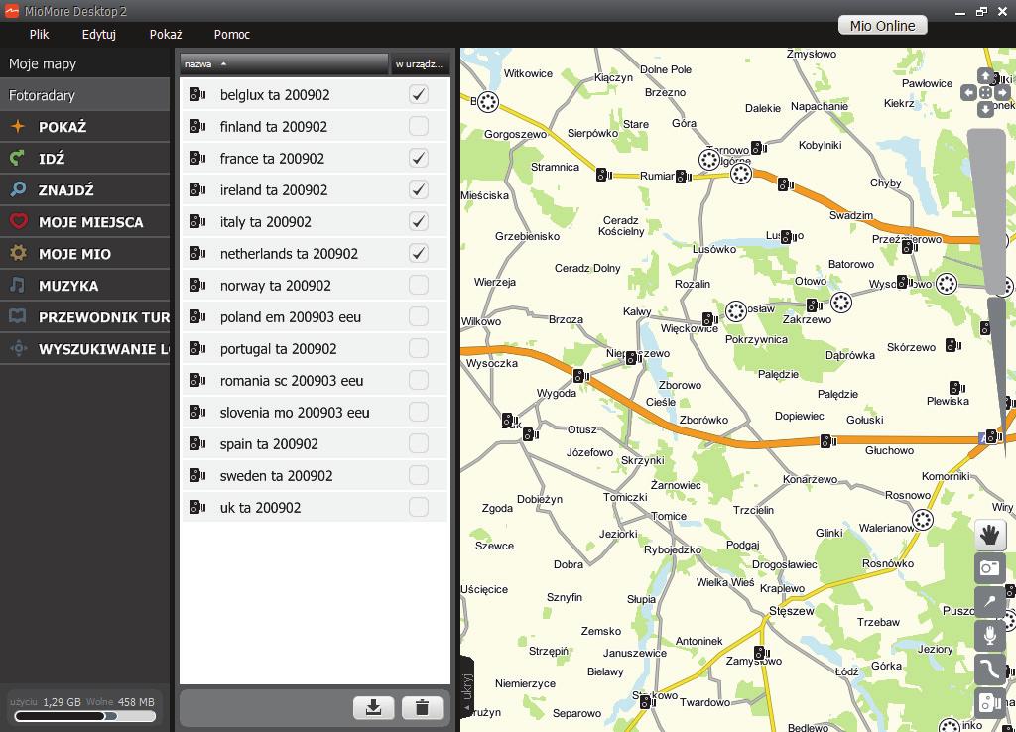
Task: Toggle the netherlands ta 200902 checkbox
Action: tap(419, 253)
